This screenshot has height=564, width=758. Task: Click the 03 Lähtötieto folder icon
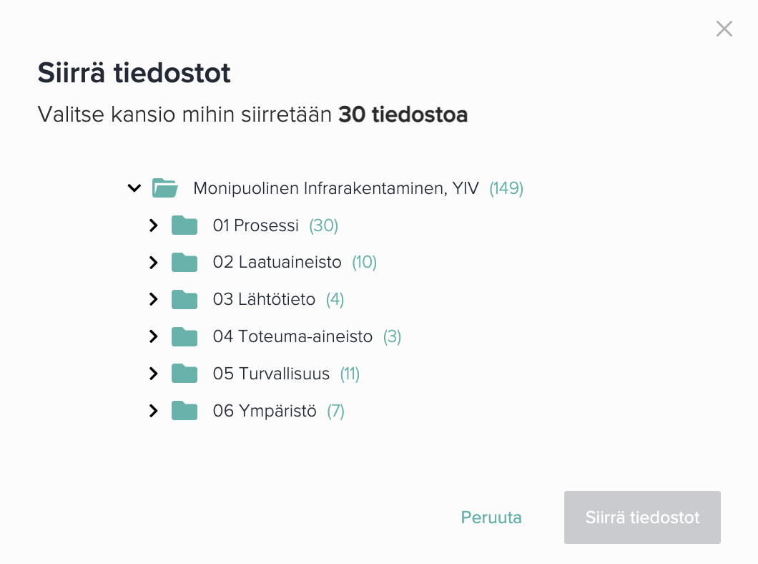[x=184, y=299]
